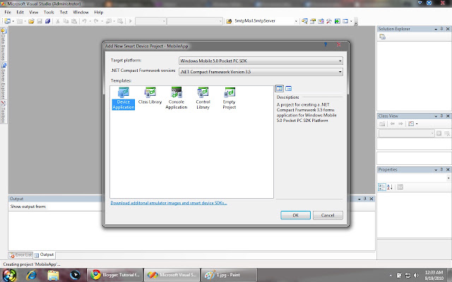Select the Empty Project template
This screenshot has height=282, width=452.
coord(230,99)
